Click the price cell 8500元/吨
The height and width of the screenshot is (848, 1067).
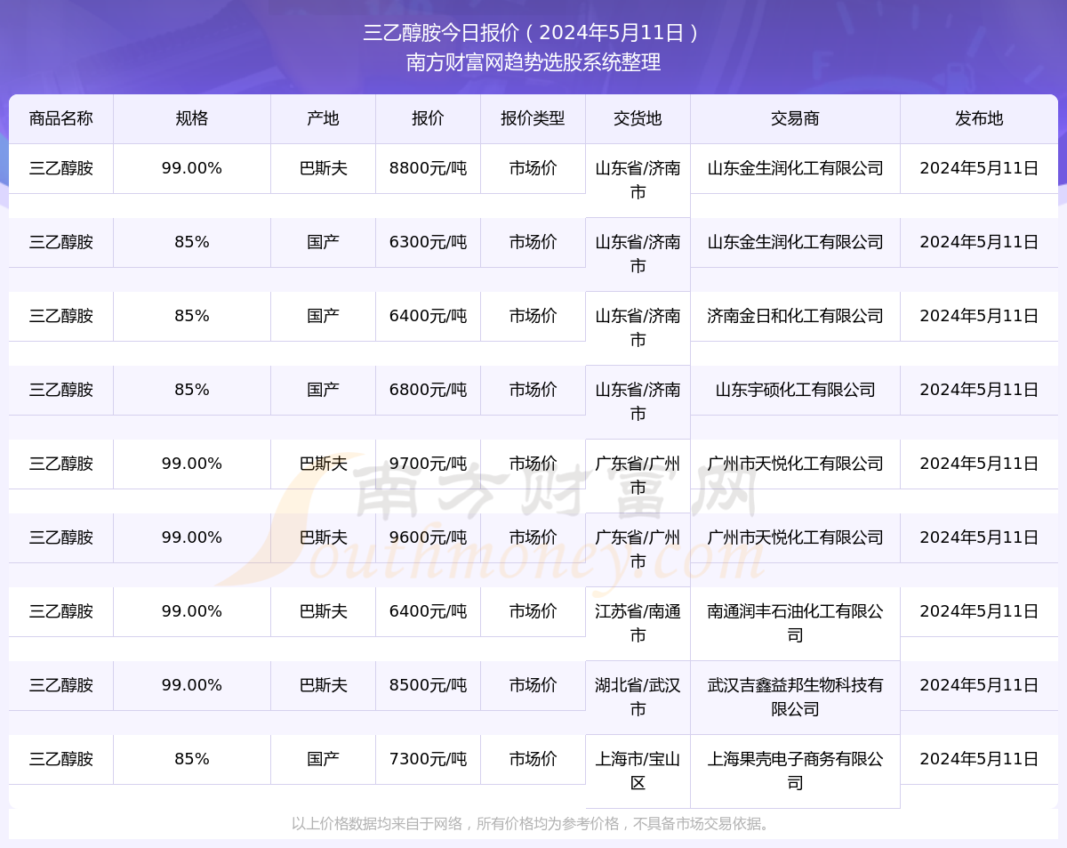[x=428, y=684]
